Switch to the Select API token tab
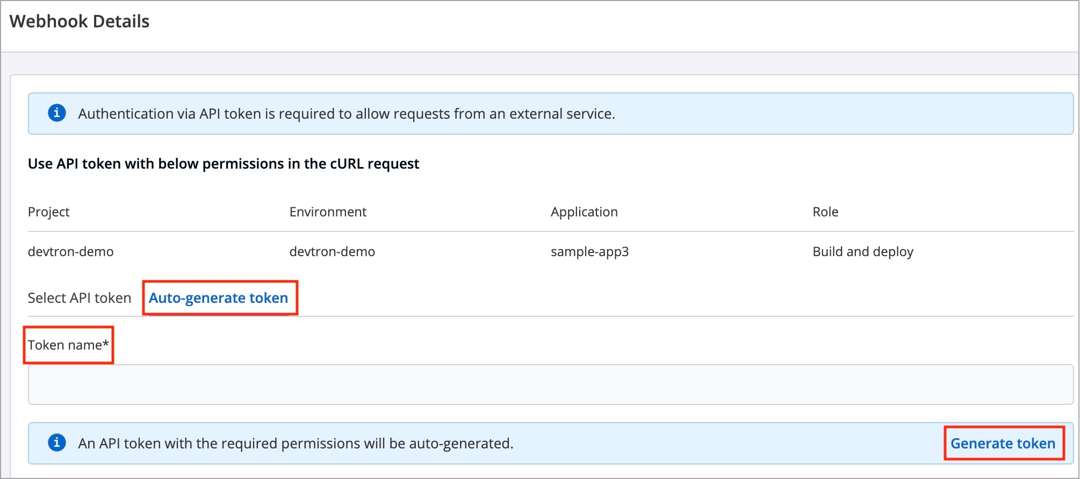Viewport: 1080px width, 479px height. pyautogui.click(x=80, y=298)
